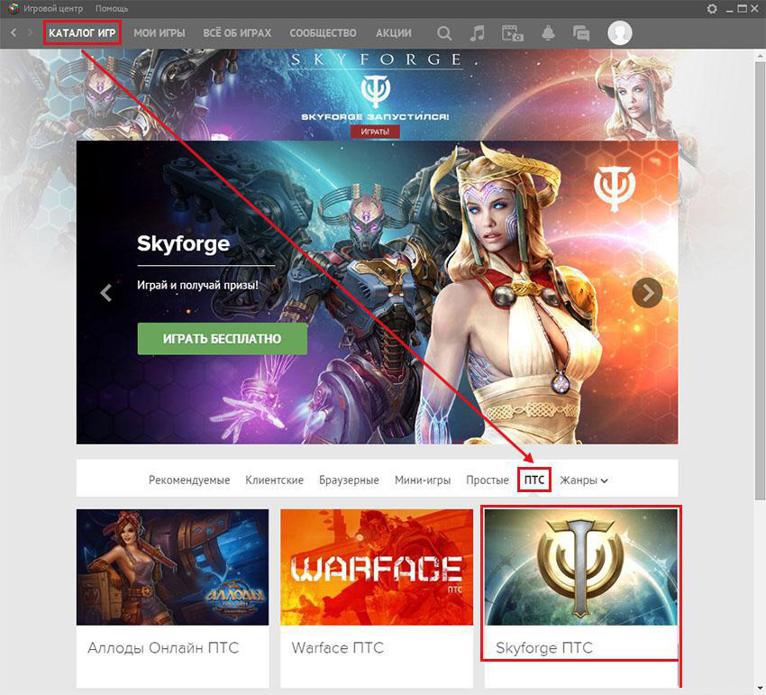Click the Аллоды Онлайн ПТС title
The image size is (766, 695).
(x=163, y=648)
